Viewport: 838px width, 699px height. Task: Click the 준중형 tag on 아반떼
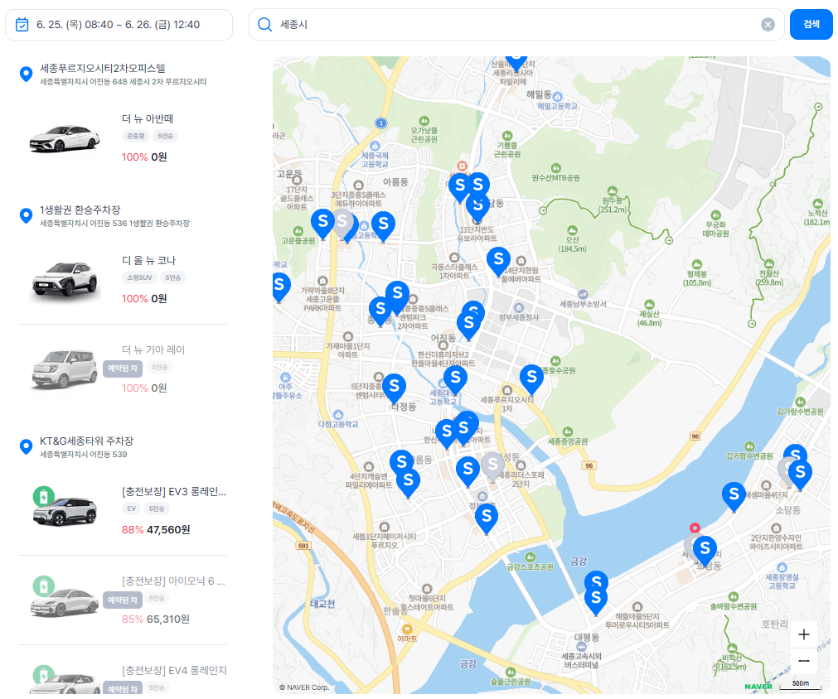tap(136, 136)
